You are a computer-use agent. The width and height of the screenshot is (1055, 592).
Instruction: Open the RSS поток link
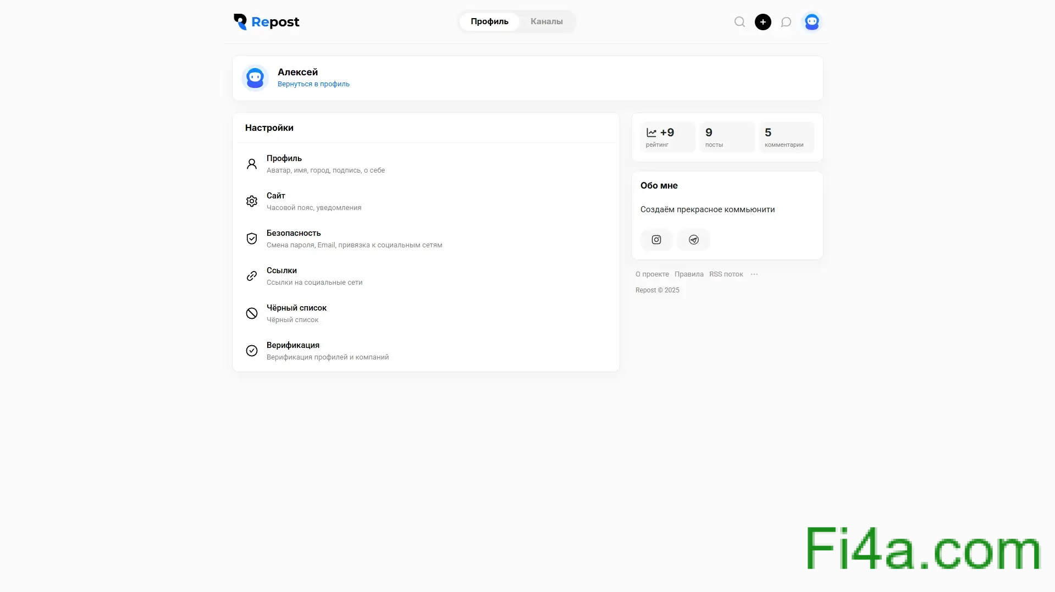click(x=726, y=274)
